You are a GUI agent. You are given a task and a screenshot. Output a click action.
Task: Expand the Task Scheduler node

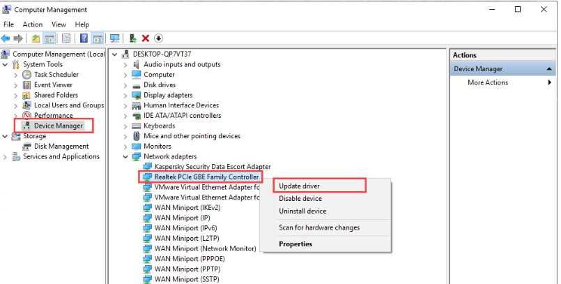[x=17, y=75]
